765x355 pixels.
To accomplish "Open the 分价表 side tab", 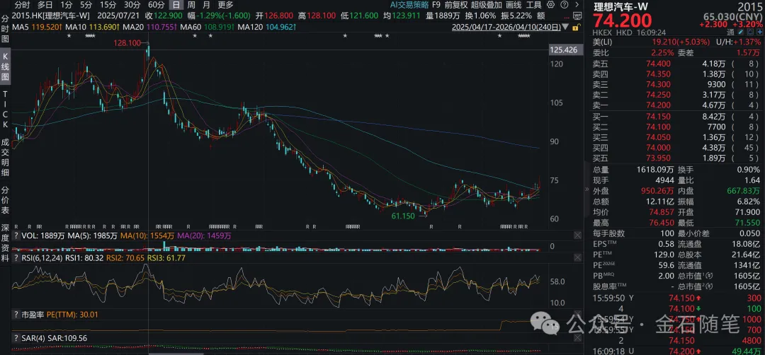I will pyautogui.click(x=6, y=201).
